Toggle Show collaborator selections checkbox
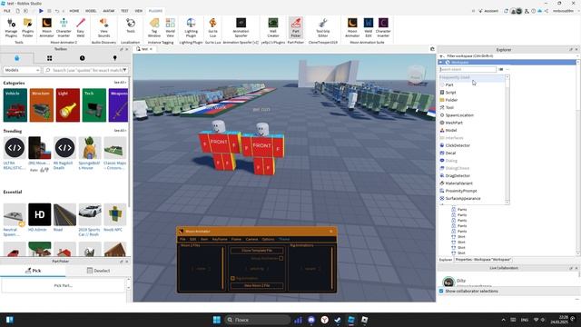The height and width of the screenshot is (327, 581). coord(441,291)
